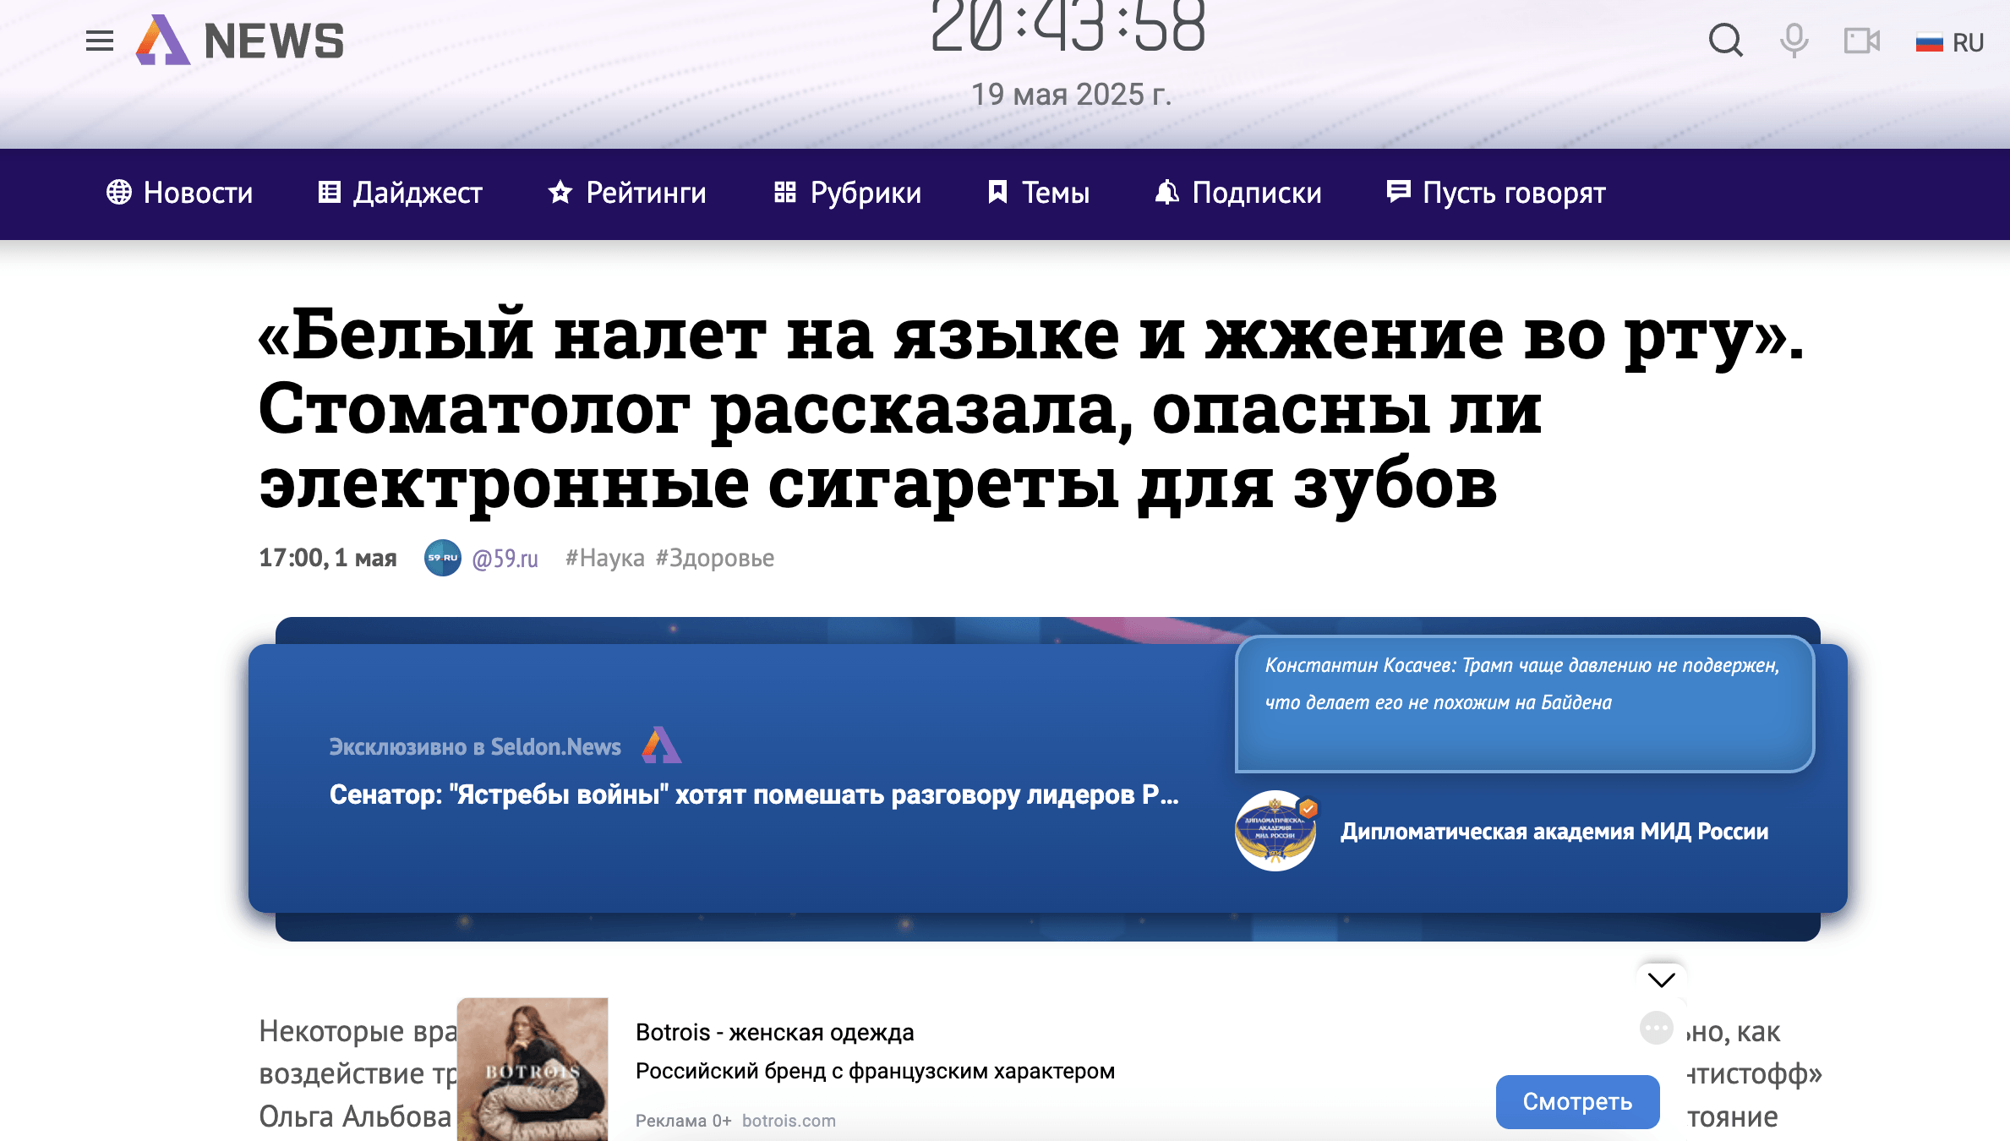Image resolution: width=2010 pixels, height=1141 pixels.
Task: Select Рейтинги in navigation bar
Action: [x=627, y=194]
